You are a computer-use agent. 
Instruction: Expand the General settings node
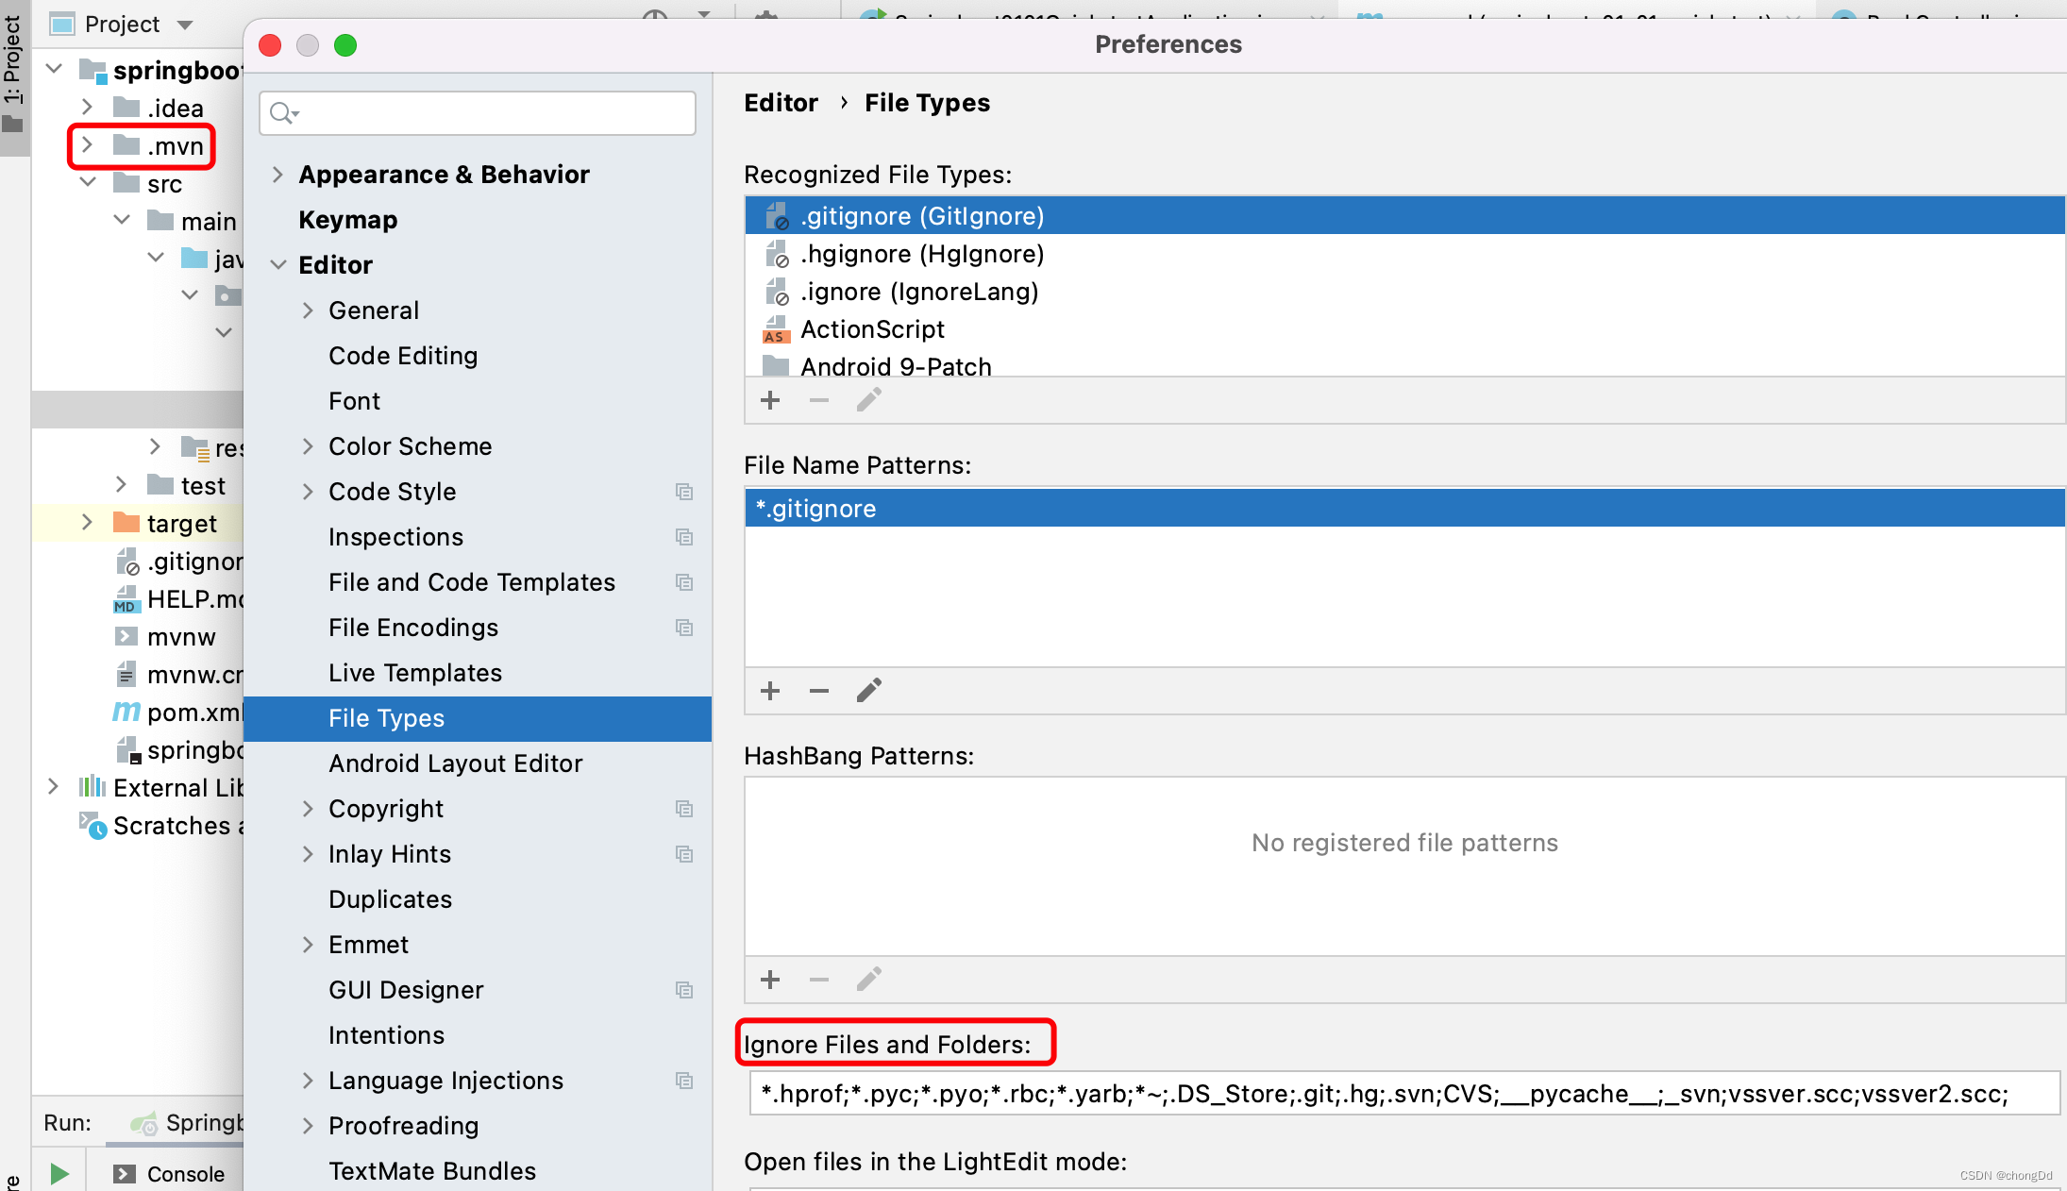[308, 310]
